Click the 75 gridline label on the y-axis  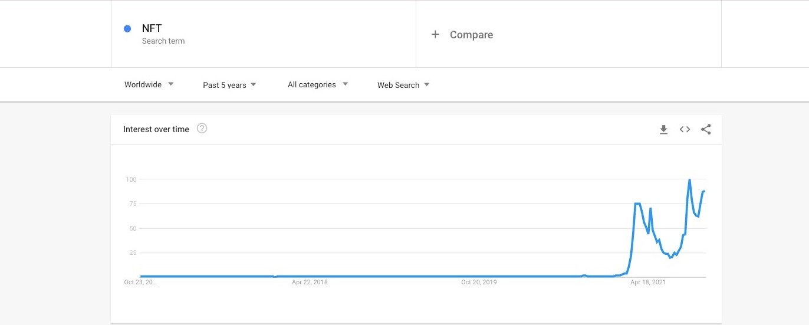[133, 203]
